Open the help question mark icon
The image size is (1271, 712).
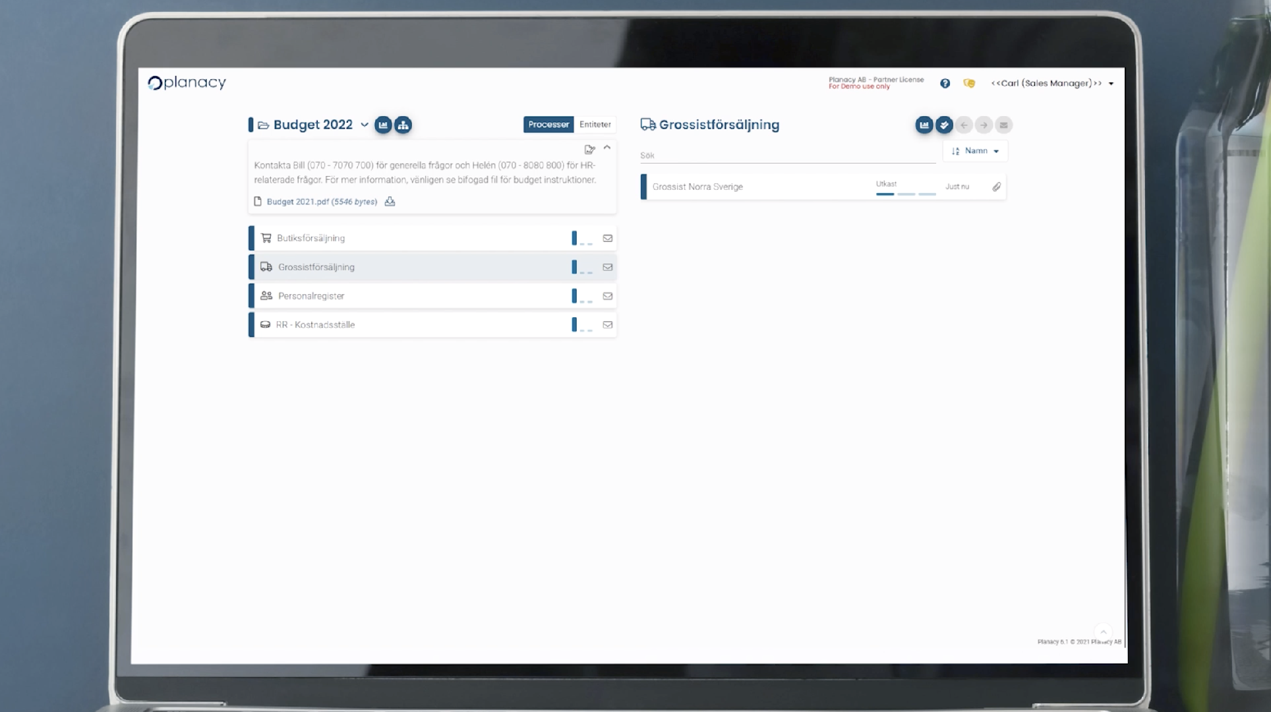pos(945,83)
